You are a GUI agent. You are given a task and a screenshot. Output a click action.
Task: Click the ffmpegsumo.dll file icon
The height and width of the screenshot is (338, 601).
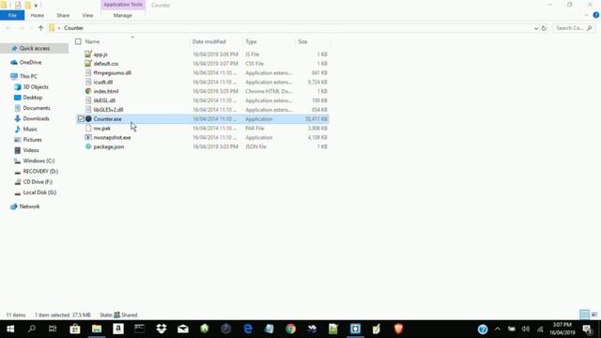click(x=88, y=72)
